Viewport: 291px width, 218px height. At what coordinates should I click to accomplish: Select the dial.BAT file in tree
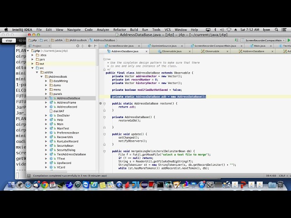pyautogui.click(x=59, y=111)
